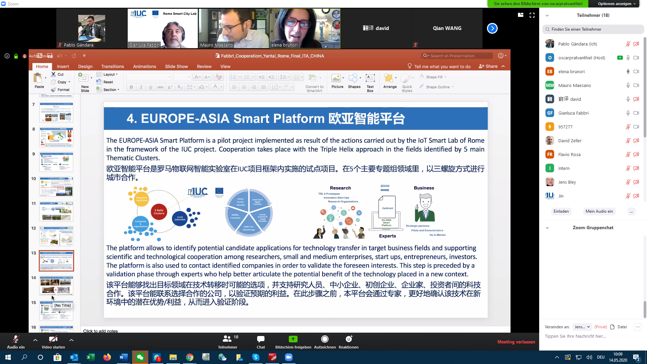Collapse the Zoom-Gruppenchat panel chevron
Screen dimensions: 647x364
(547, 228)
